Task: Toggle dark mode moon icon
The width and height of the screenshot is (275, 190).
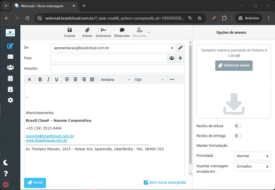Action: 6,163
